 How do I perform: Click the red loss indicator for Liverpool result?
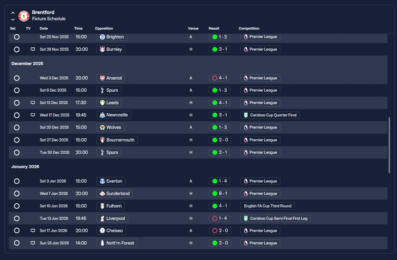click(215, 219)
